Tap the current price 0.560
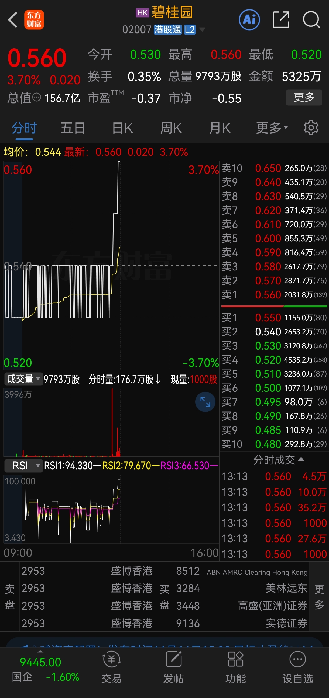329x698 pixels. (x=37, y=58)
